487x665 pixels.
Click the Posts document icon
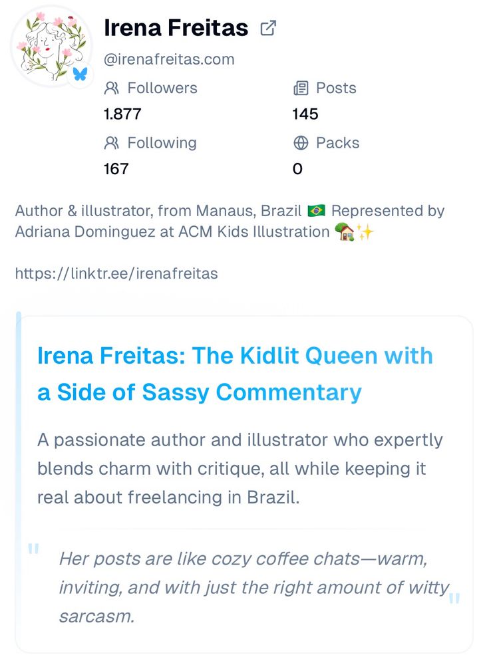click(x=301, y=88)
